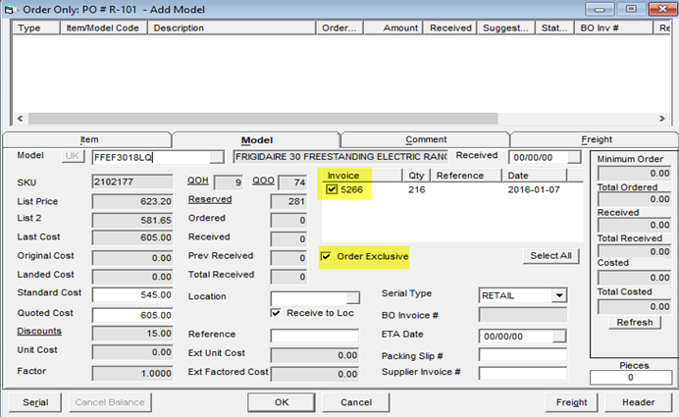Click the Description column header
Screen dimensions: 679x417
click(232, 27)
